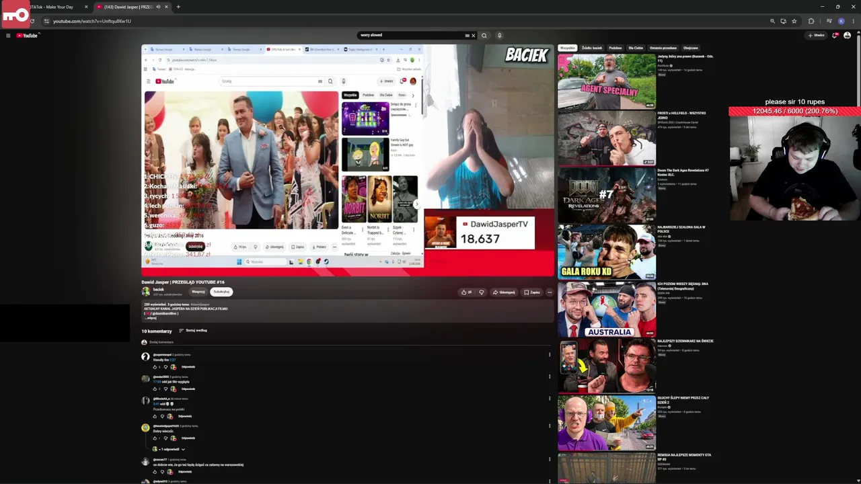The image size is (861, 484).
Task: Dislike the xdd jak filtr wygląda comment
Action: (165, 389)
